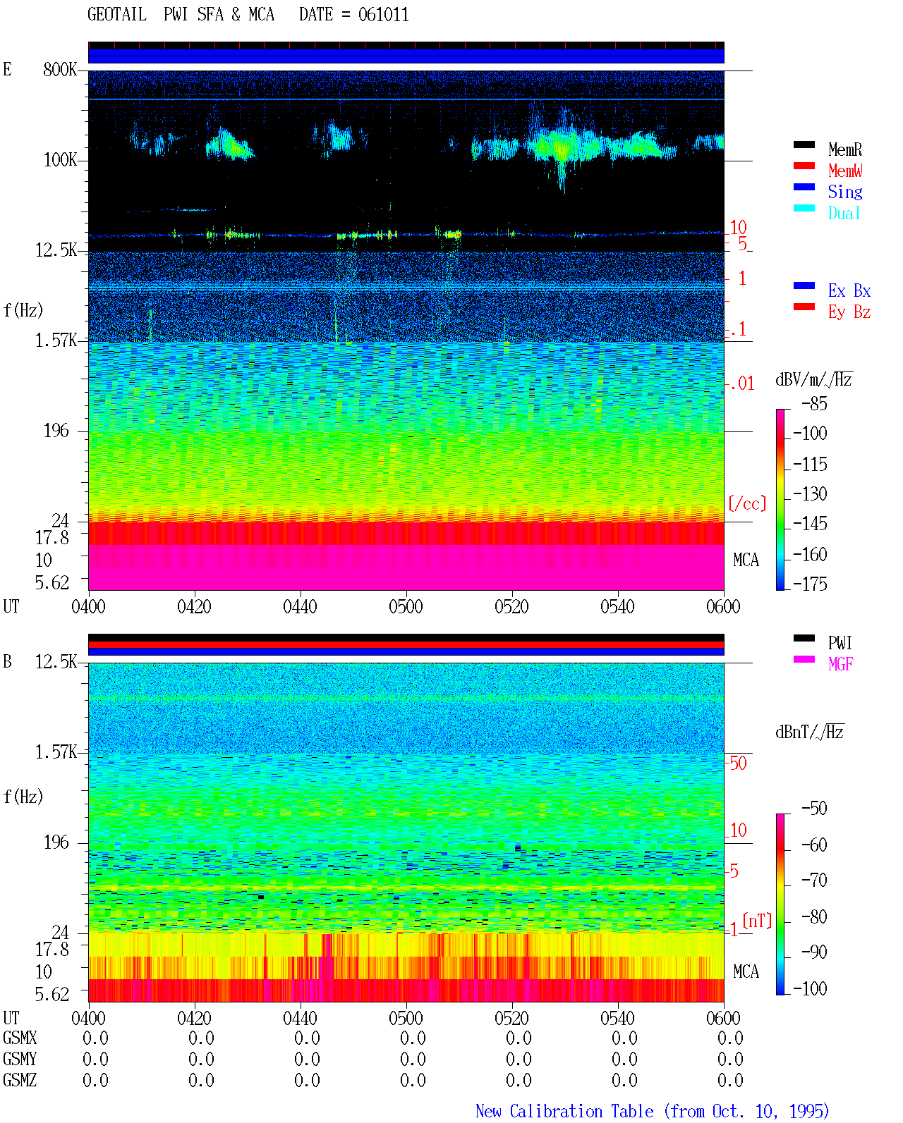903x1123 pixels.
Task: Click the red Ey Bz legend swatch
Action: click(804, 307)
